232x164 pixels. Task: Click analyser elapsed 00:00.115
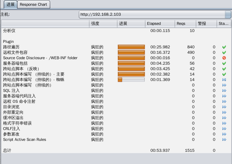[x=160, y=31]
